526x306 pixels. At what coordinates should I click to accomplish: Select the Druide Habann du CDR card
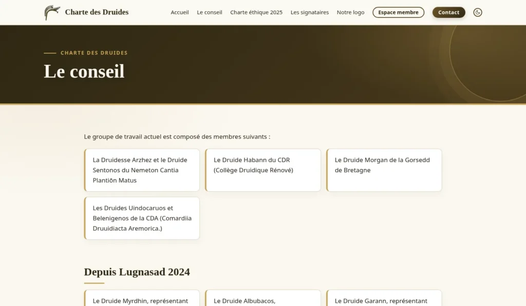coord(263,170)
